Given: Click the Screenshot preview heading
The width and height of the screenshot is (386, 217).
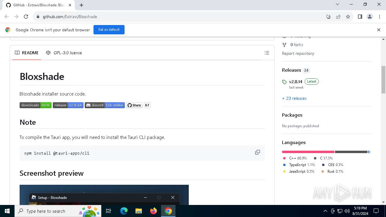Looking at the screenshot, I should tap(52, 173).
